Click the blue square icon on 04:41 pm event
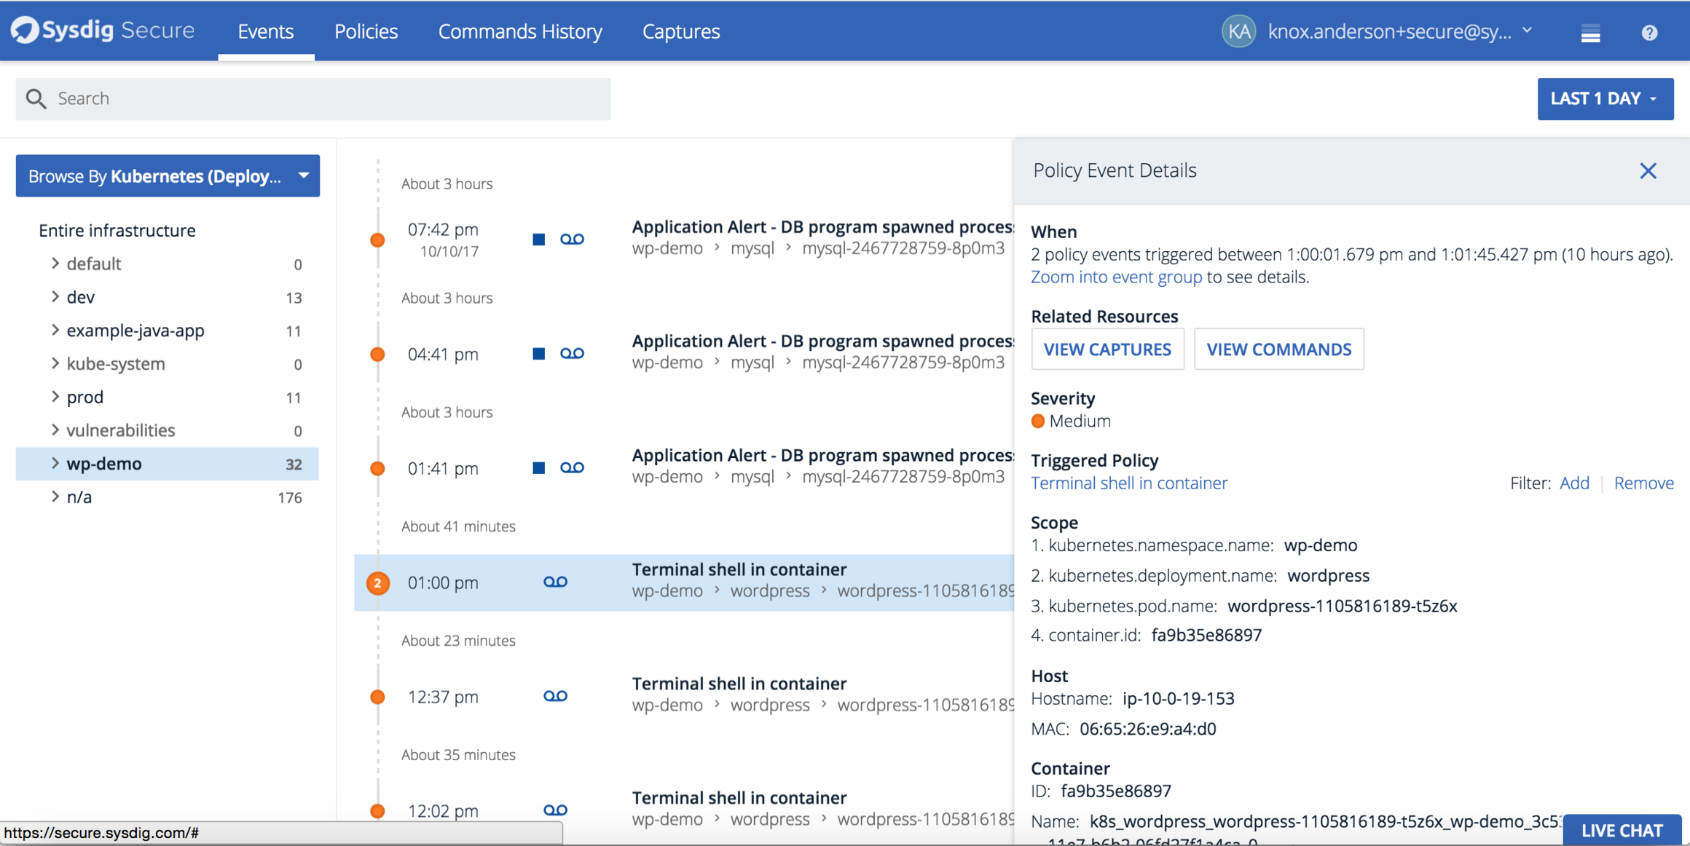The height and width of the screenshot is (846, 1690). tap(539, 354)
